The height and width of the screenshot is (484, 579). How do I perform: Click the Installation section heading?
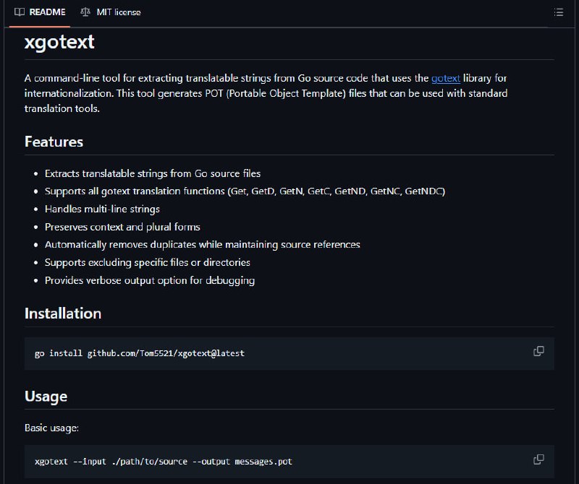coord(63,314)
